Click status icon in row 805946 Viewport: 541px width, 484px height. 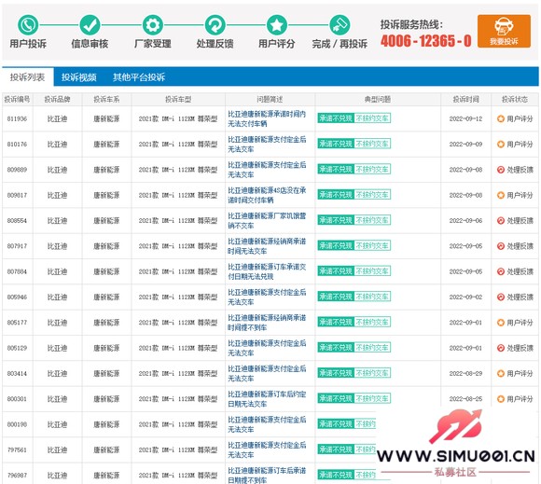(501, 297)
